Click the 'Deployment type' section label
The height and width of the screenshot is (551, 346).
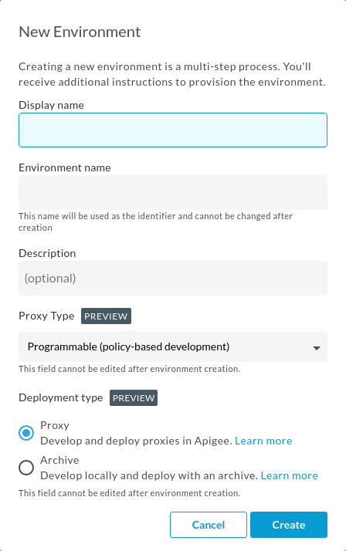tap(61, 397)
